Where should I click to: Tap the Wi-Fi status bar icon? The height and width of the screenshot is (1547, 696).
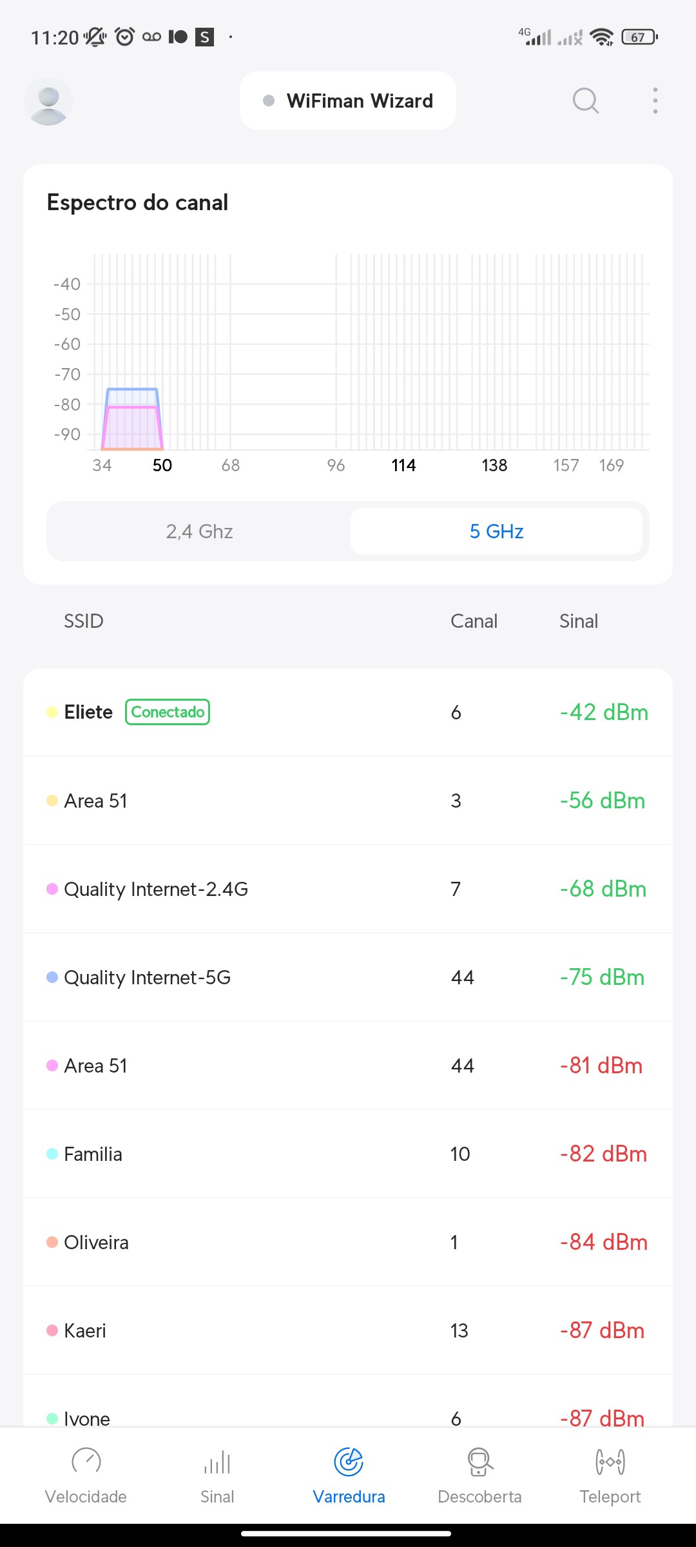point(602,37)
